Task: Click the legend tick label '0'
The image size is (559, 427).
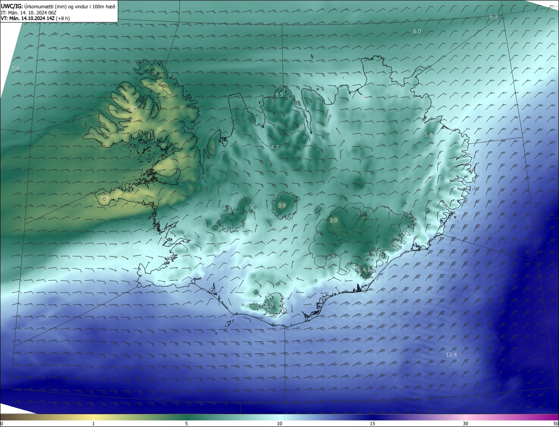Action: pos(2,424)
